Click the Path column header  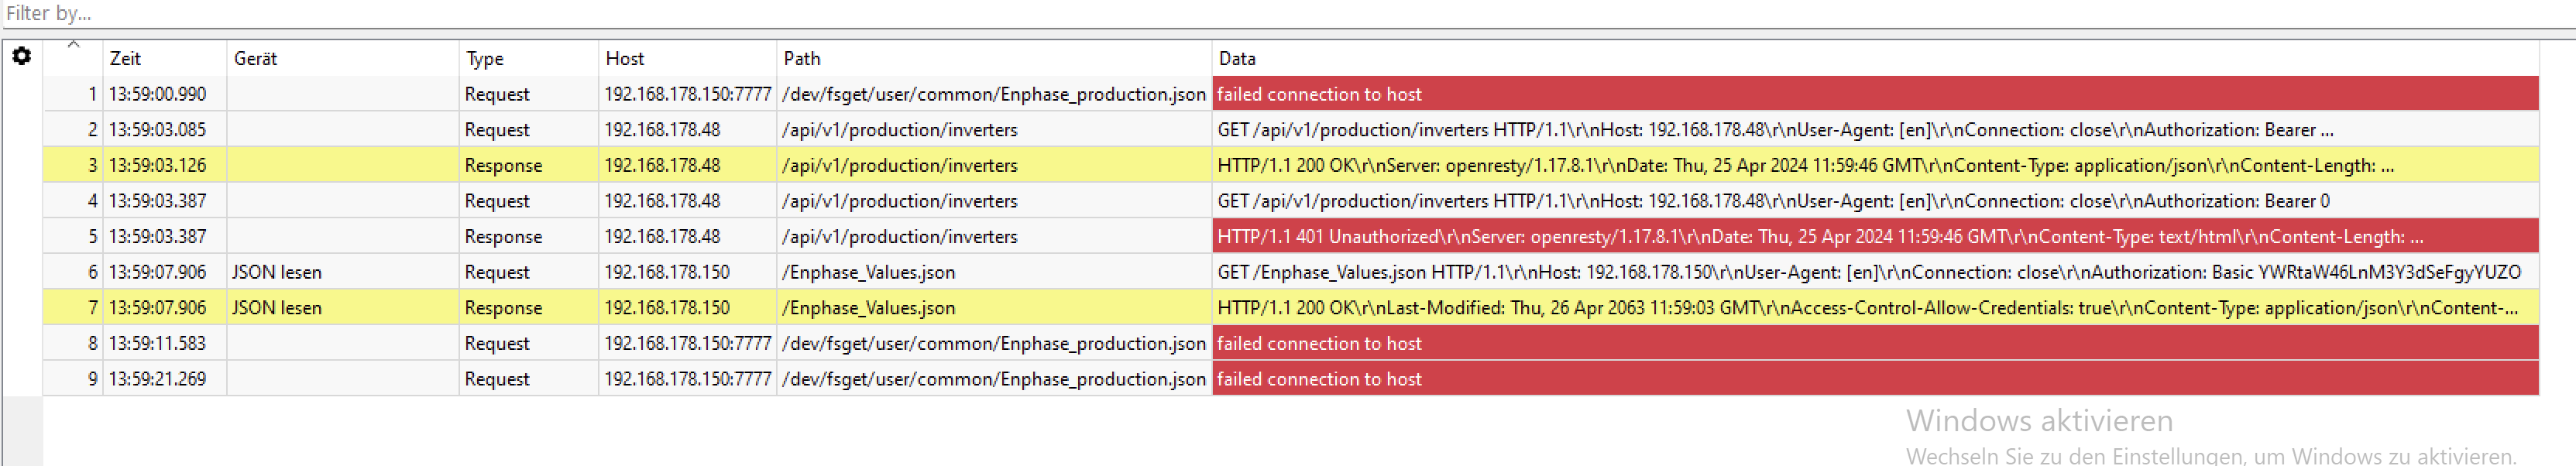[x=802, y=59]
